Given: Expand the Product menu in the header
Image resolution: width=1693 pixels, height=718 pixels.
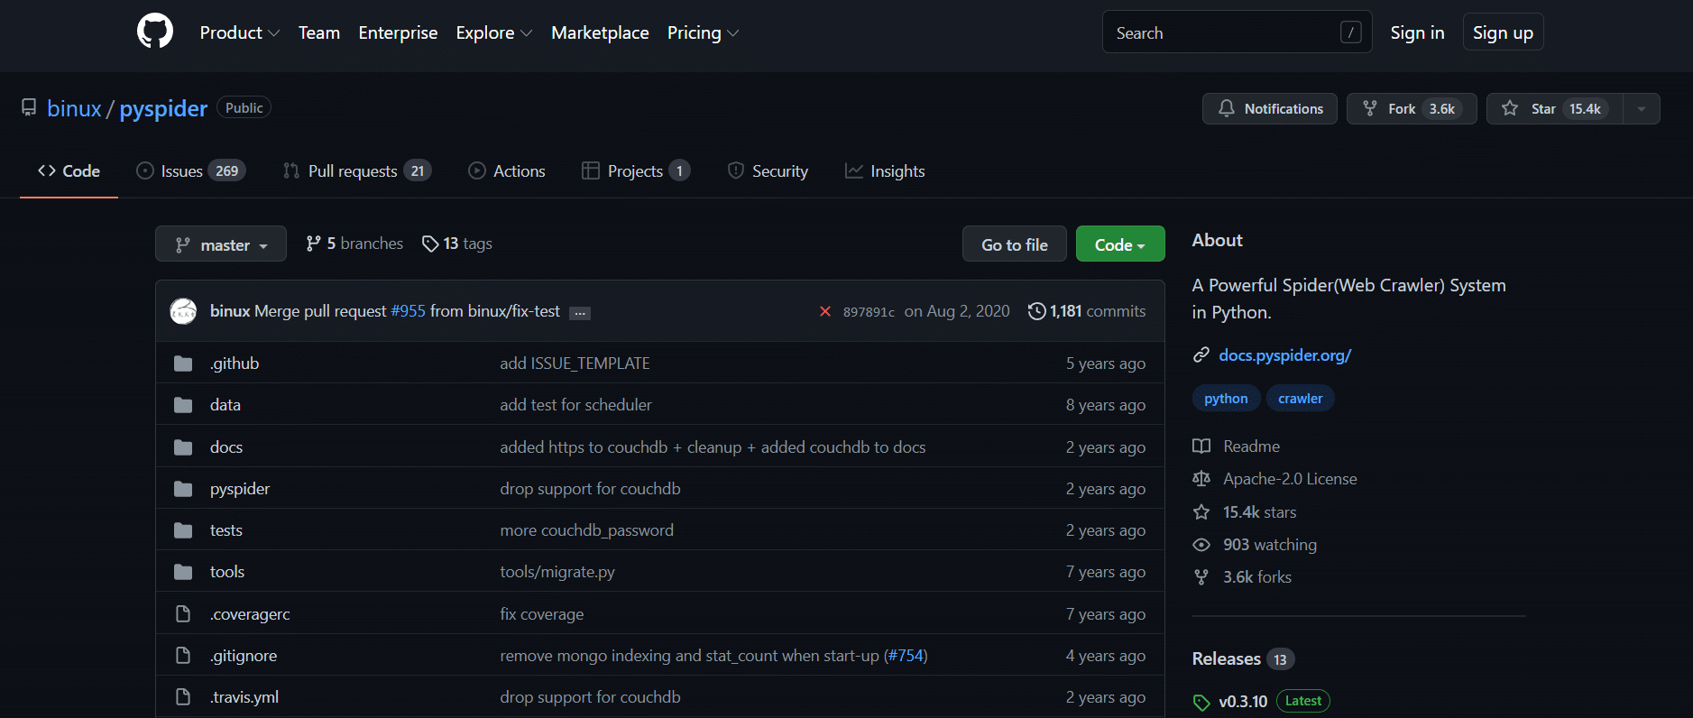Looking at the screenshot, I should (x=239, y=32).
